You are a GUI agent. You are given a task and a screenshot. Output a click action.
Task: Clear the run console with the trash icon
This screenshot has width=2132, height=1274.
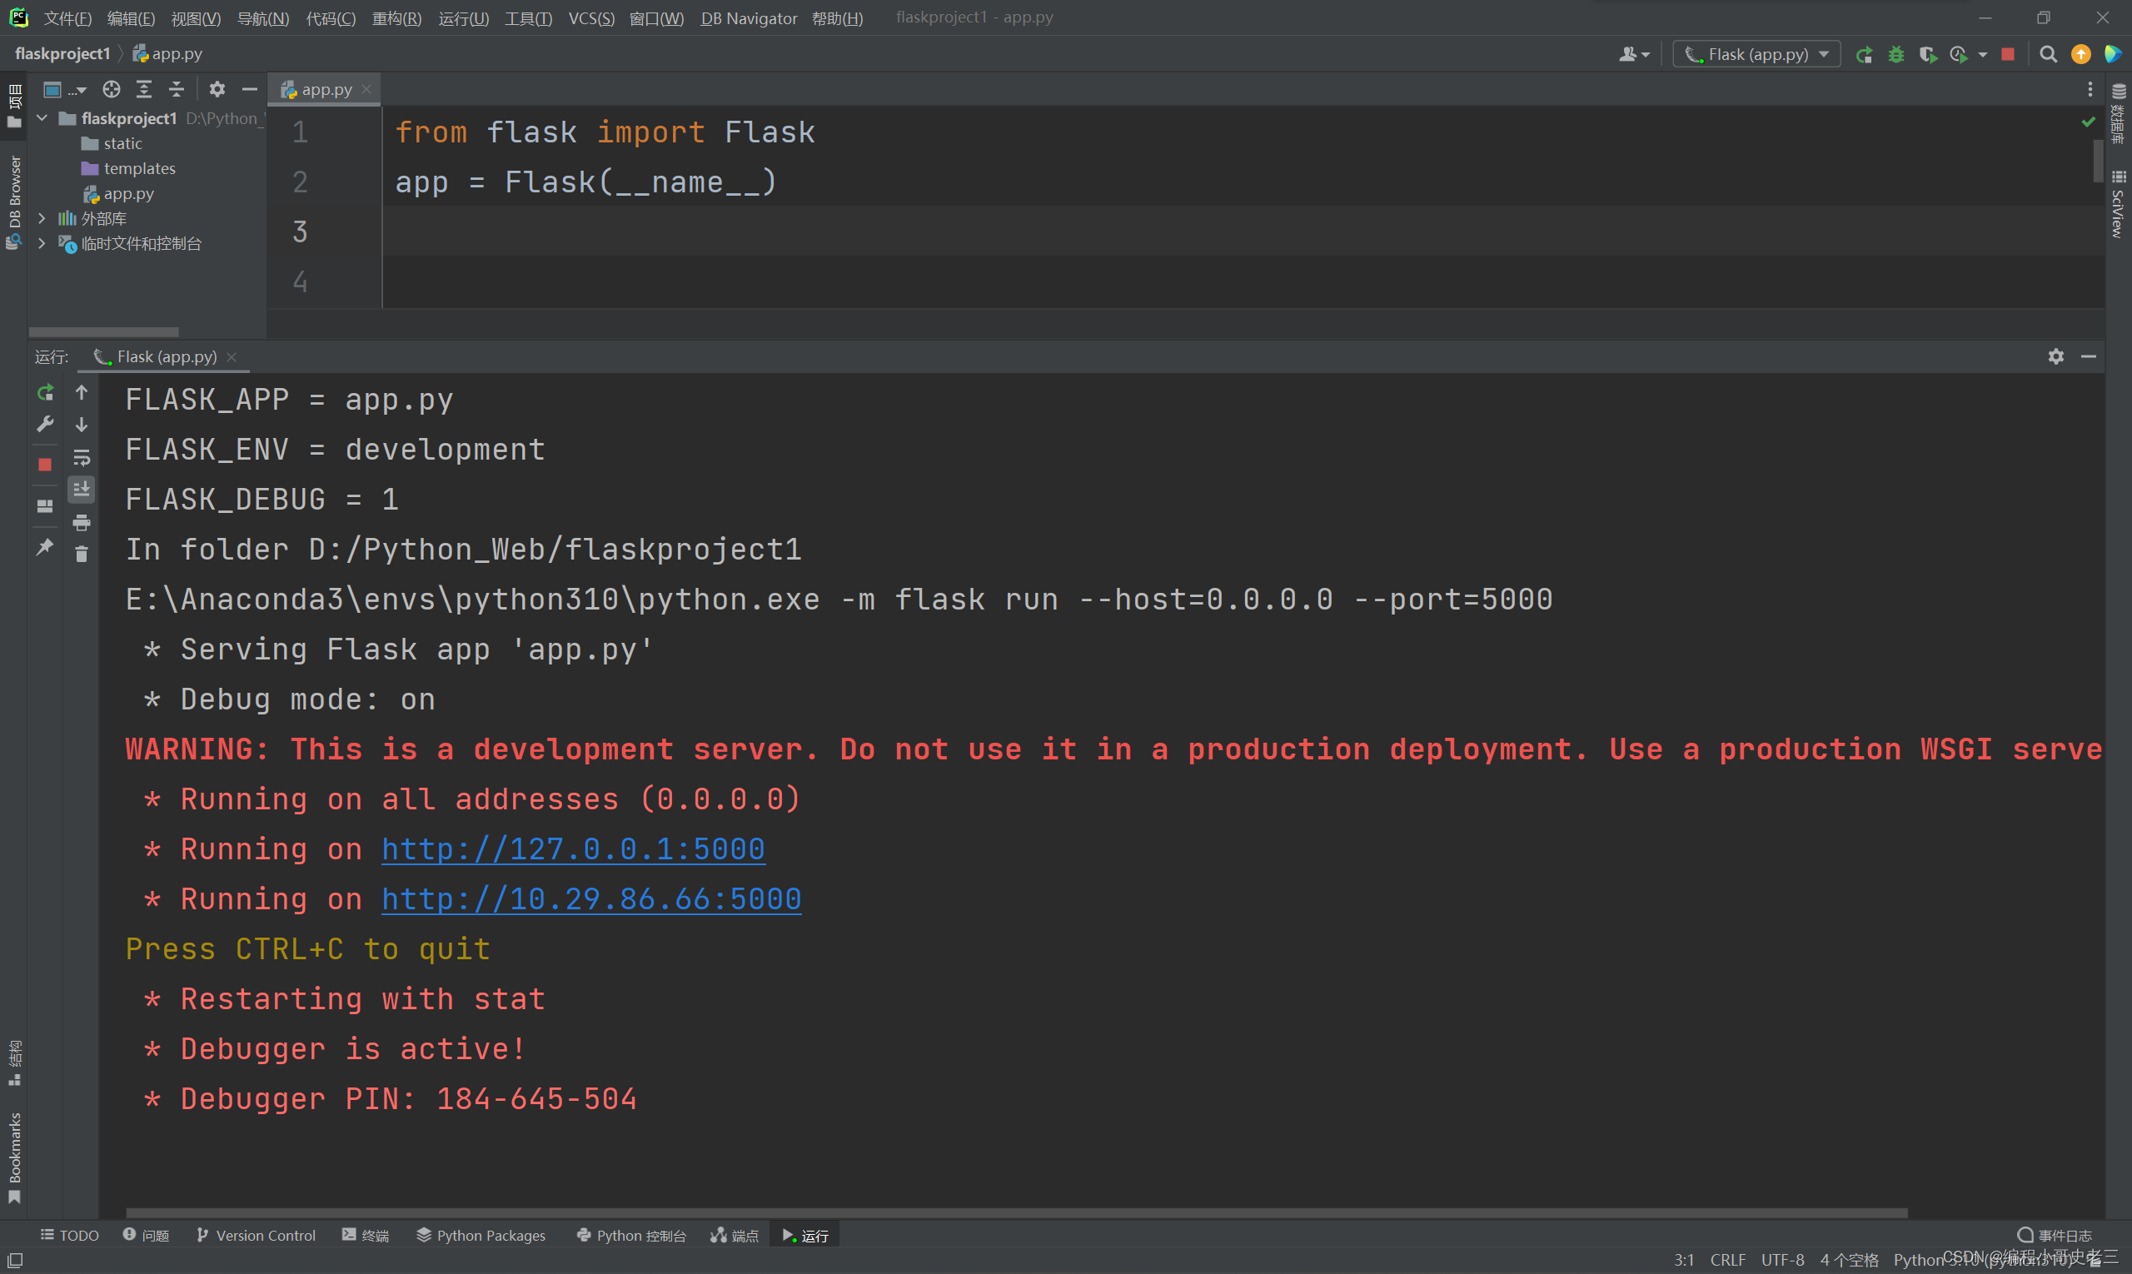(x=82, y=555)
